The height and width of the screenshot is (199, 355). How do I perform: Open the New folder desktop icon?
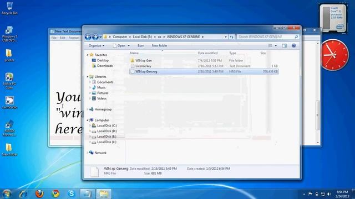click(x=9, y=150)
